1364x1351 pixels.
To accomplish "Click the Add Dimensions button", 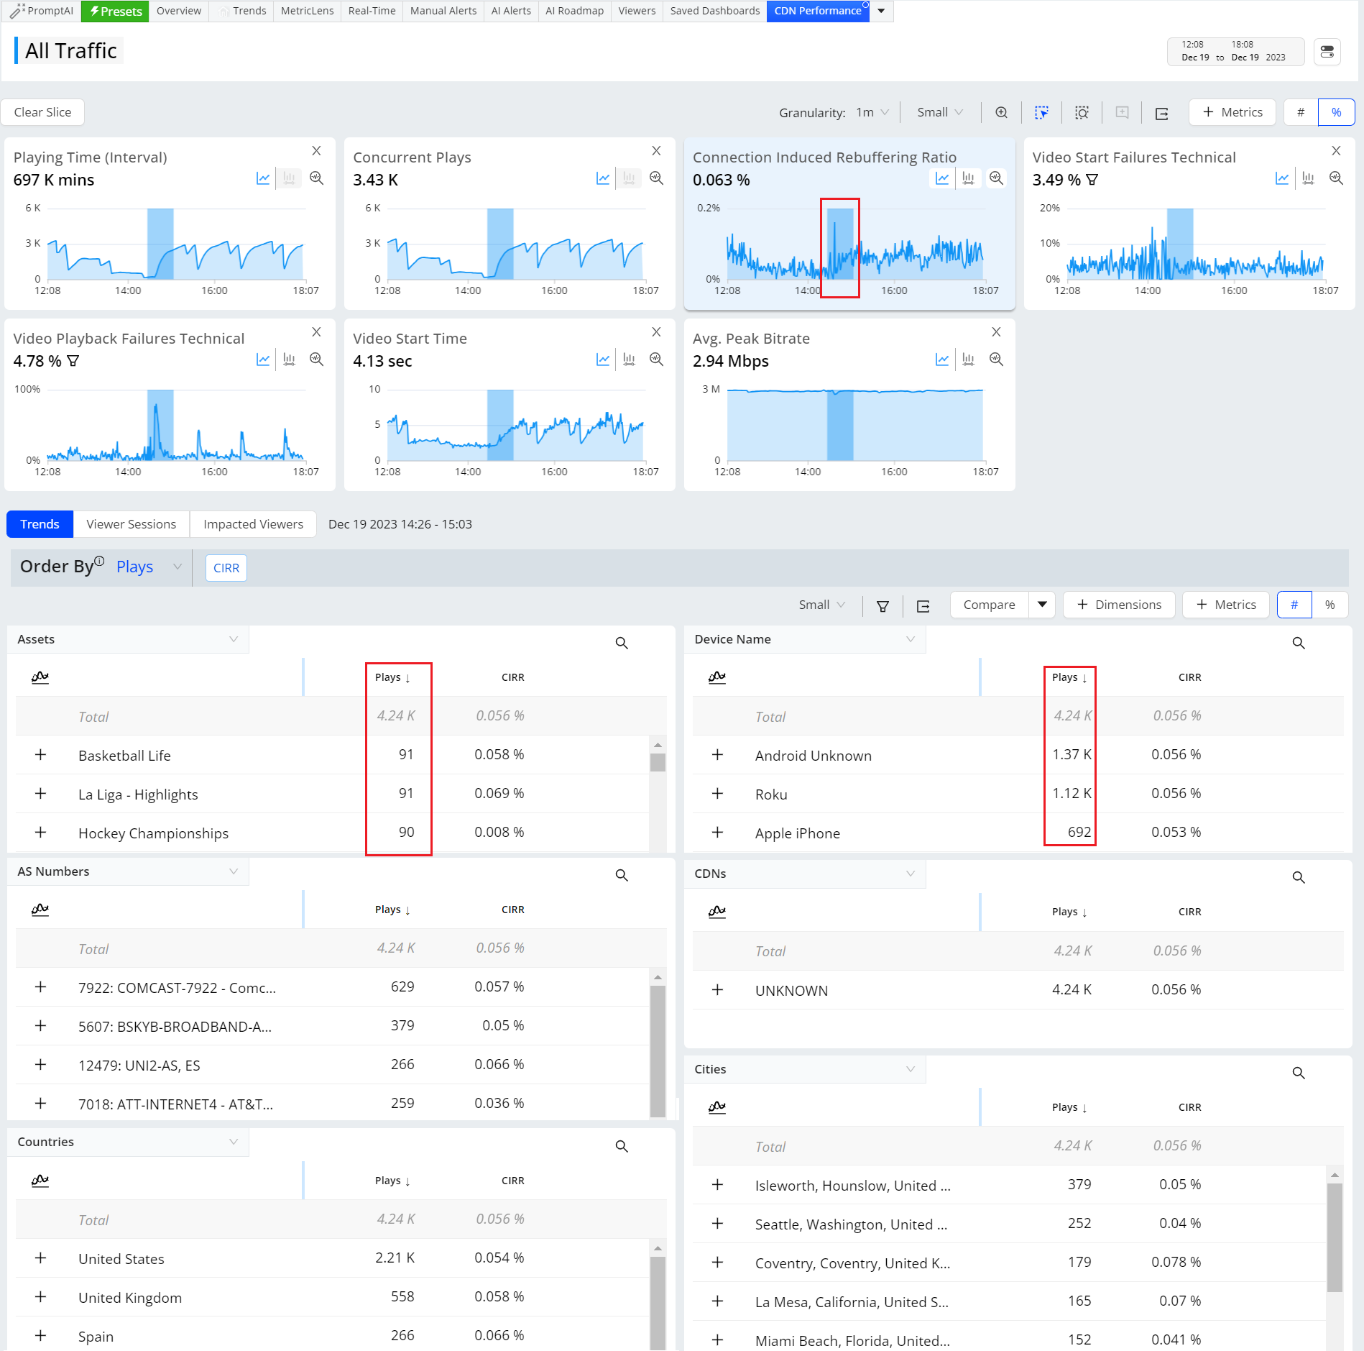I will tap(1119, 605).
